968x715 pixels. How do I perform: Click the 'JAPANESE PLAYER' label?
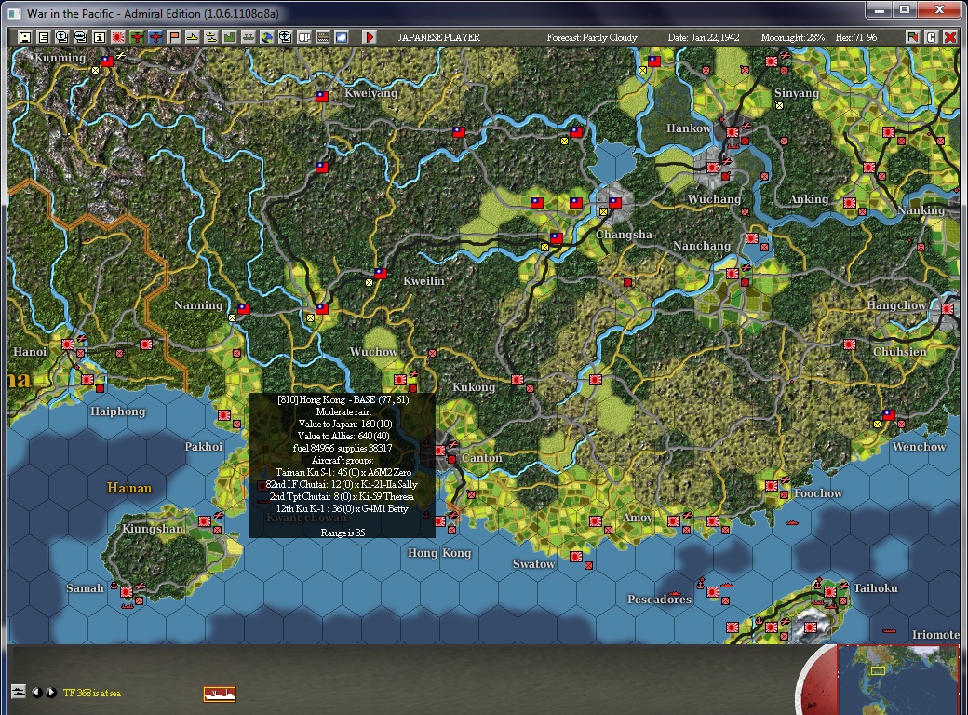tap(439, 37)
